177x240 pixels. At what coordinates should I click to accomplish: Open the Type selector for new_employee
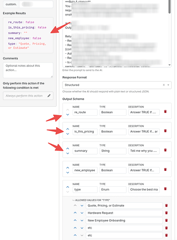point(113,170)
